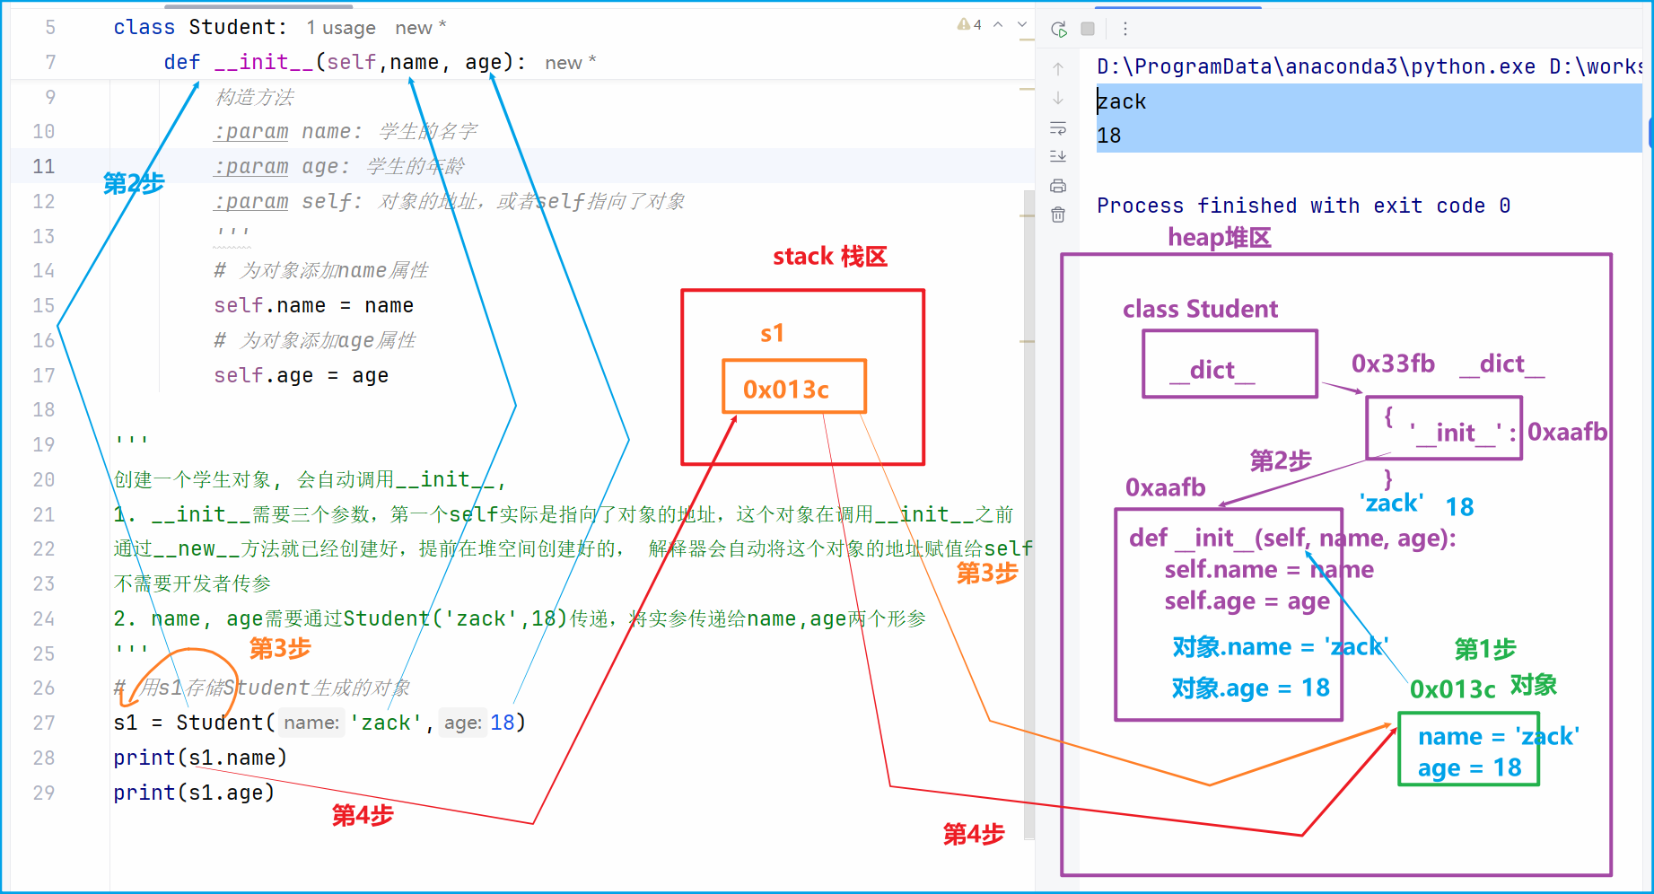Click the python.exe path link in console
The image size is (1654, 894).
pyautogui.click(x=1316, y=66)
